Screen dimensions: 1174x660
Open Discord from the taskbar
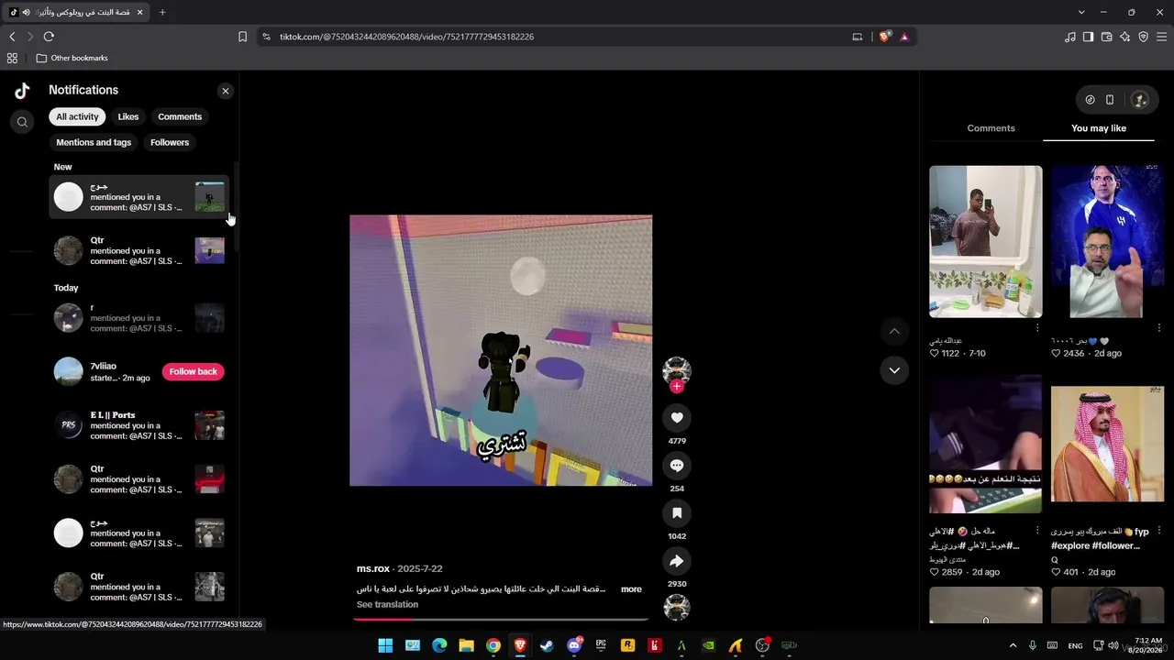[574, 645]
